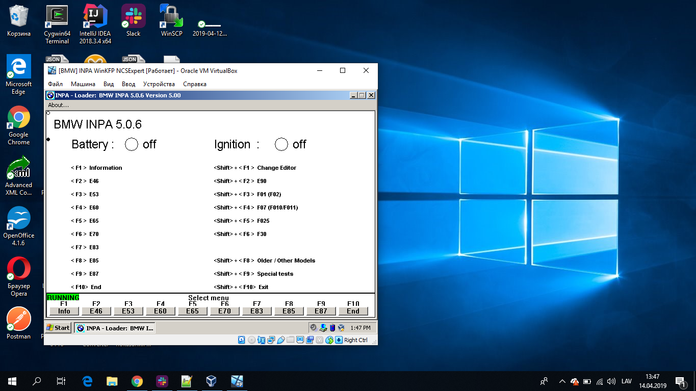This screenshot has height=391, width=696.
Task: Select INPA Loader item in XP taskbar
Action: pyautogui.click(x=115, y=328)
